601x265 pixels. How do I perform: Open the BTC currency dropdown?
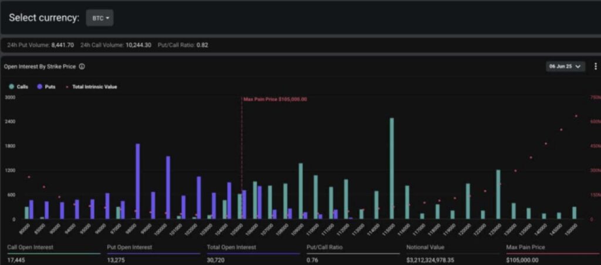point(100,18)
